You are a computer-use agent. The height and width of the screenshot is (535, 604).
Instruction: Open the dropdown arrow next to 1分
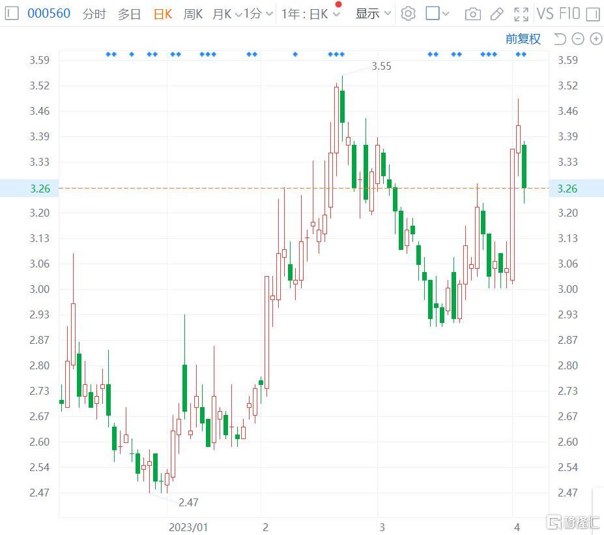pyautogui.click(x=269, y=14)
